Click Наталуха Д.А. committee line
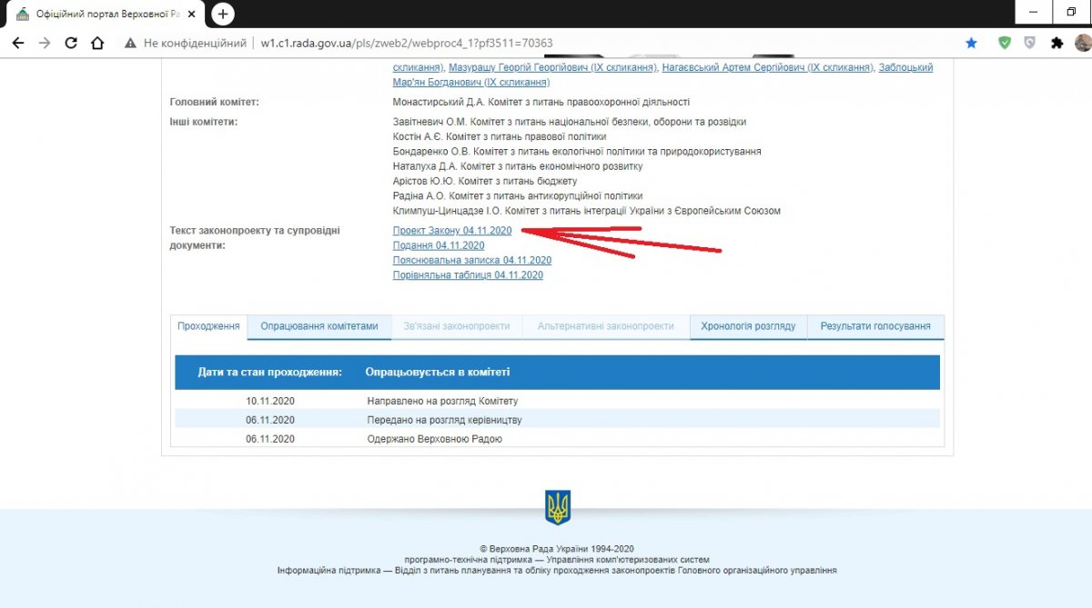Image resolution: width=1092 pixels, height=608 pixels. 518,166
